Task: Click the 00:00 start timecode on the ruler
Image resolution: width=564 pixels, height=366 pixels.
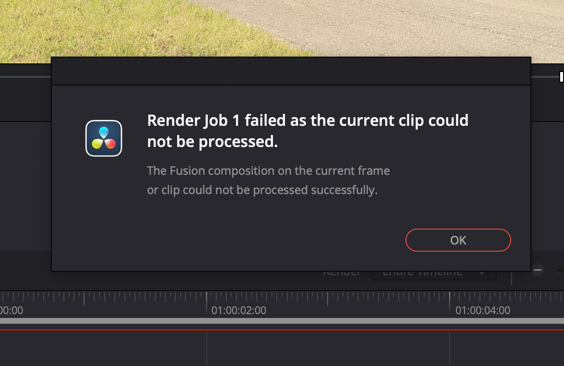Action: tap(12, 310)
